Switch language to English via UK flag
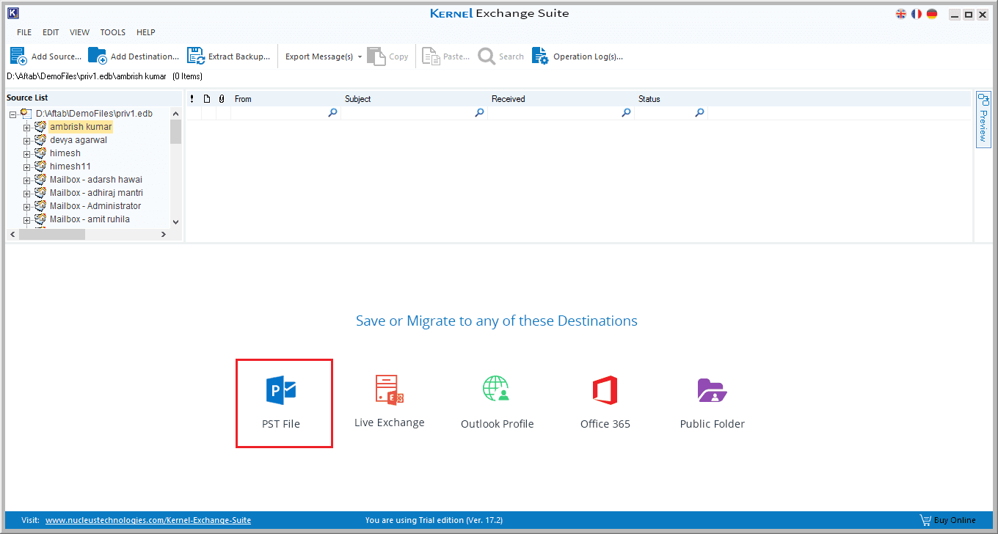The width and height of the screenshot is (998, 534). coord(901,14)
